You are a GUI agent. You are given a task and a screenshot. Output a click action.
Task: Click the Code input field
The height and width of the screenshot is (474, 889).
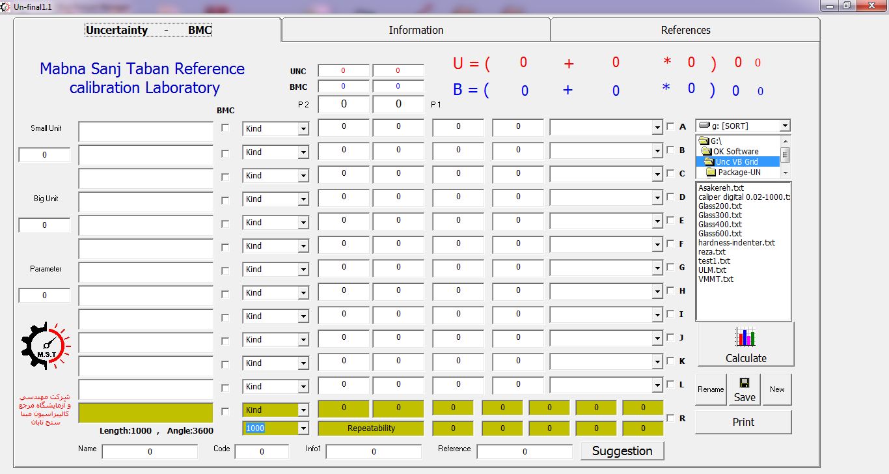[x=262, y=451]
